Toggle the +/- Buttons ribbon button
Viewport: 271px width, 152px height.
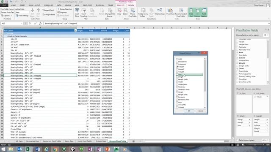click(197, 12)
